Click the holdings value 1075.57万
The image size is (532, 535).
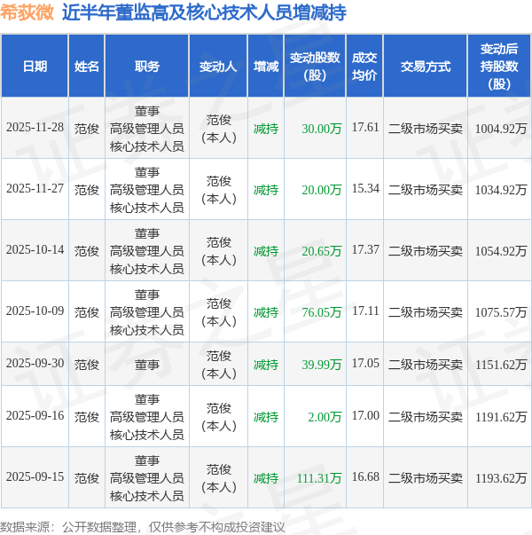tap(501, 312)
